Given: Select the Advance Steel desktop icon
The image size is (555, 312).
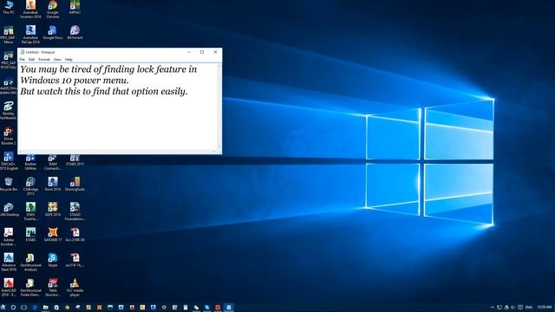Looking at the screenshot, I should click(9, 262).
